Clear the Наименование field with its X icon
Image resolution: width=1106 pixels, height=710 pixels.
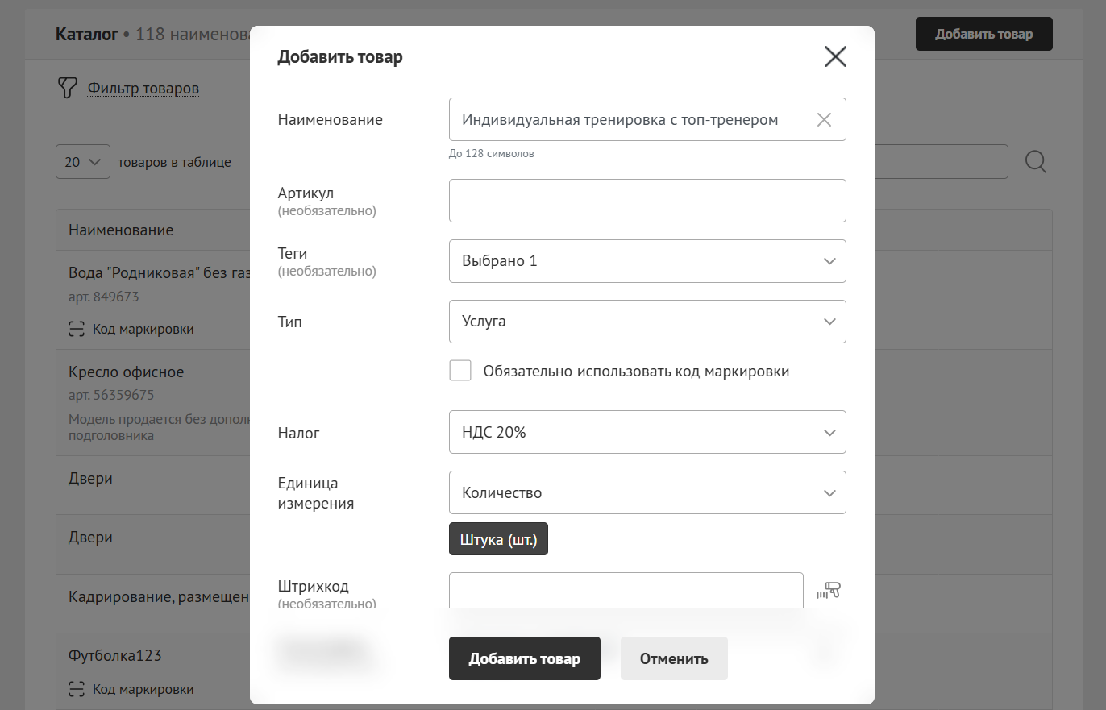point(824,120)
